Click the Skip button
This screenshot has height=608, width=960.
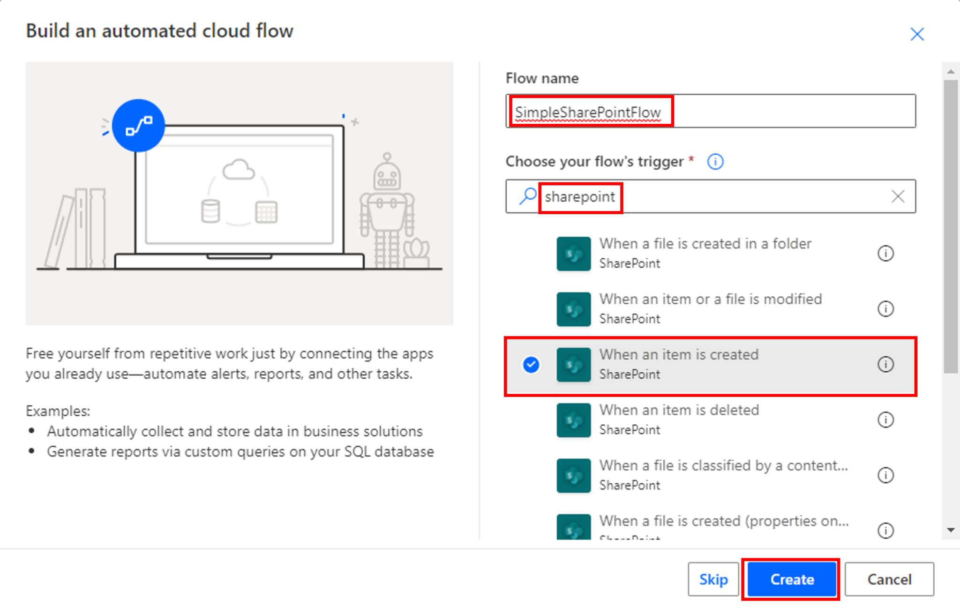[x=713, y=579]
